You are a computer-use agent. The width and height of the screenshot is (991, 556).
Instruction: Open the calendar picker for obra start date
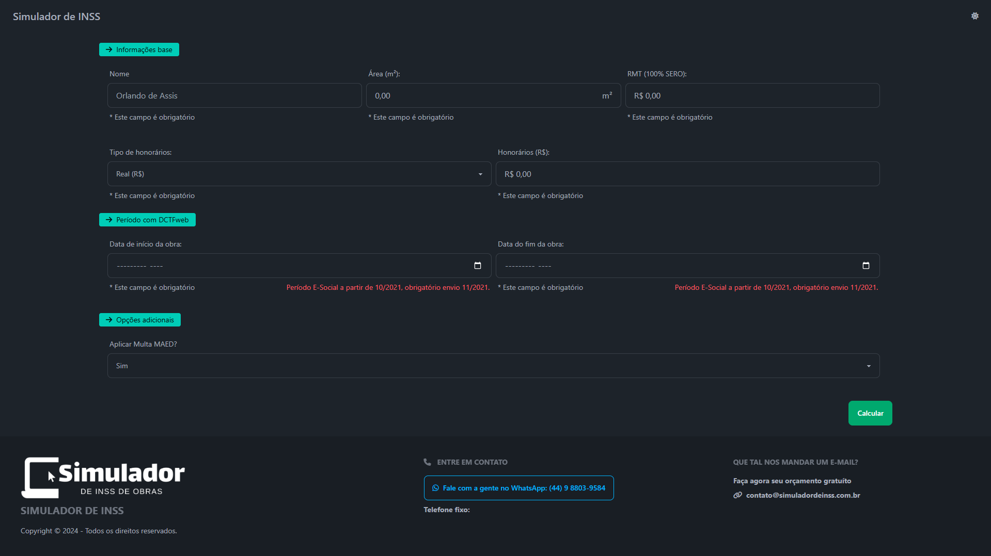(478, 266)
